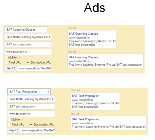Click first ad's www.truenorth.in display URL field
The width and height of the screenshot is (155, 140).
28,52
